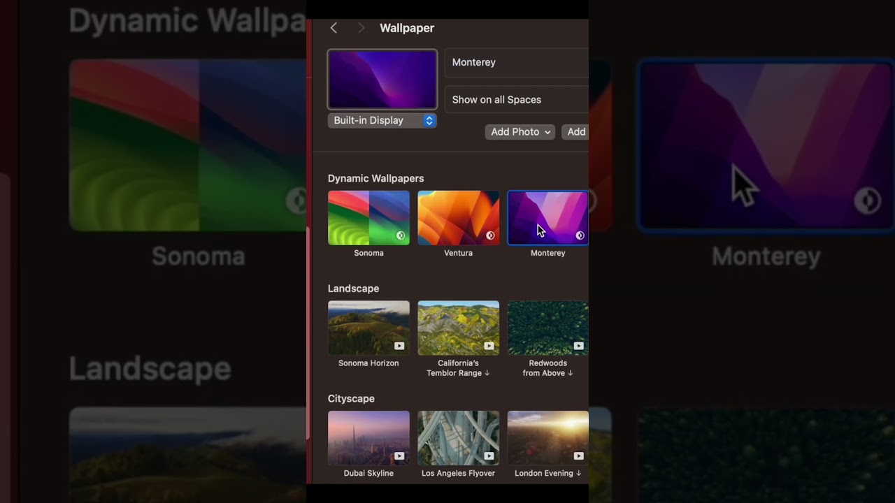Viewport: 895px width, 503px height.
Task: Click the dynamic badge icon on Ventura
Action: click(x=490, y=235)
